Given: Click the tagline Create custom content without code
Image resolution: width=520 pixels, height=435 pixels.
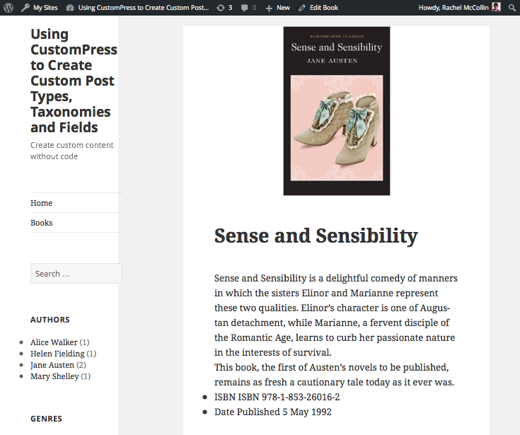Looking at the screenshot, I should 72,151.
